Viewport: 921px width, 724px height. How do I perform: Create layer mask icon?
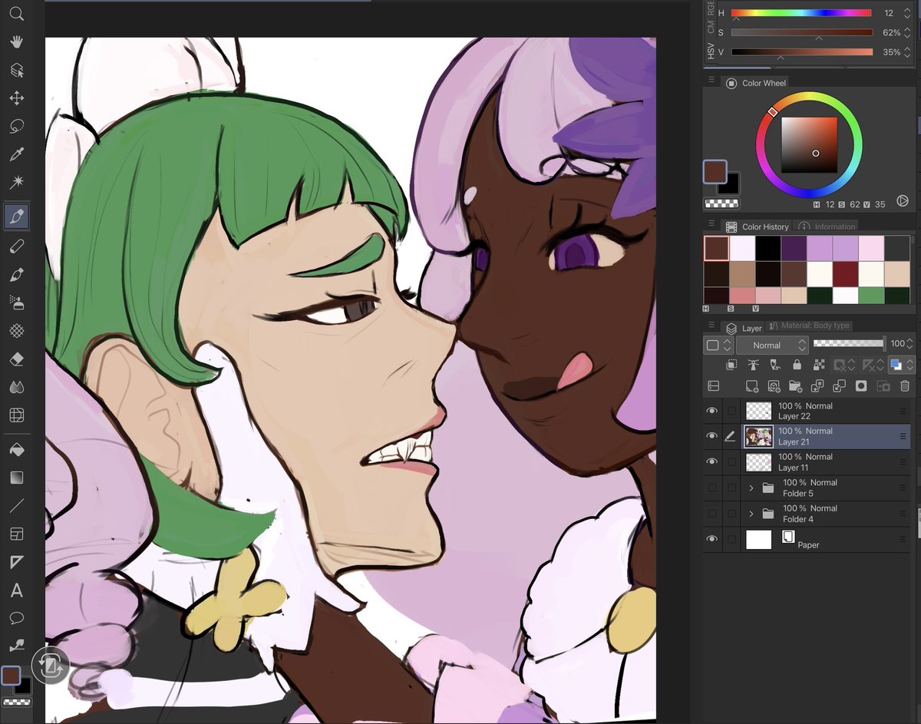point(861,386)
